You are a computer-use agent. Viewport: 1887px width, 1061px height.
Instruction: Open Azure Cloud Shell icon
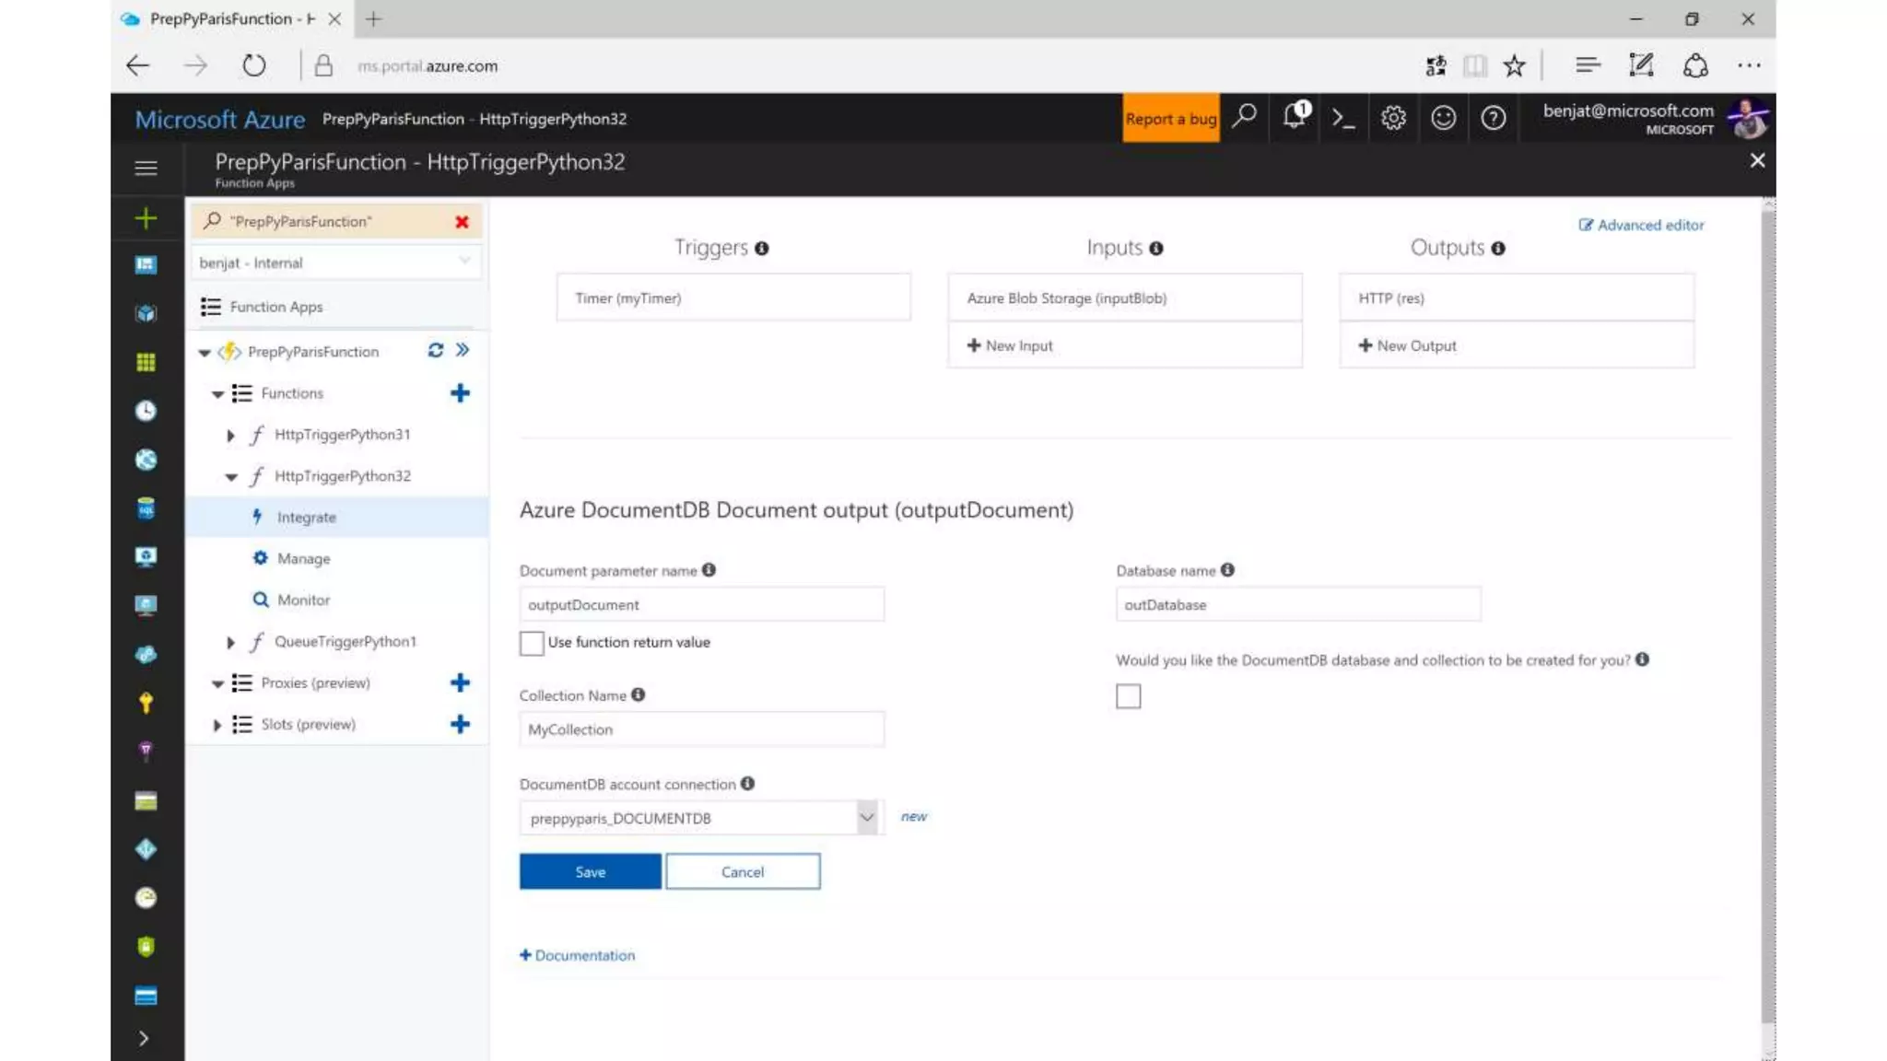(x=1342, y=118)
